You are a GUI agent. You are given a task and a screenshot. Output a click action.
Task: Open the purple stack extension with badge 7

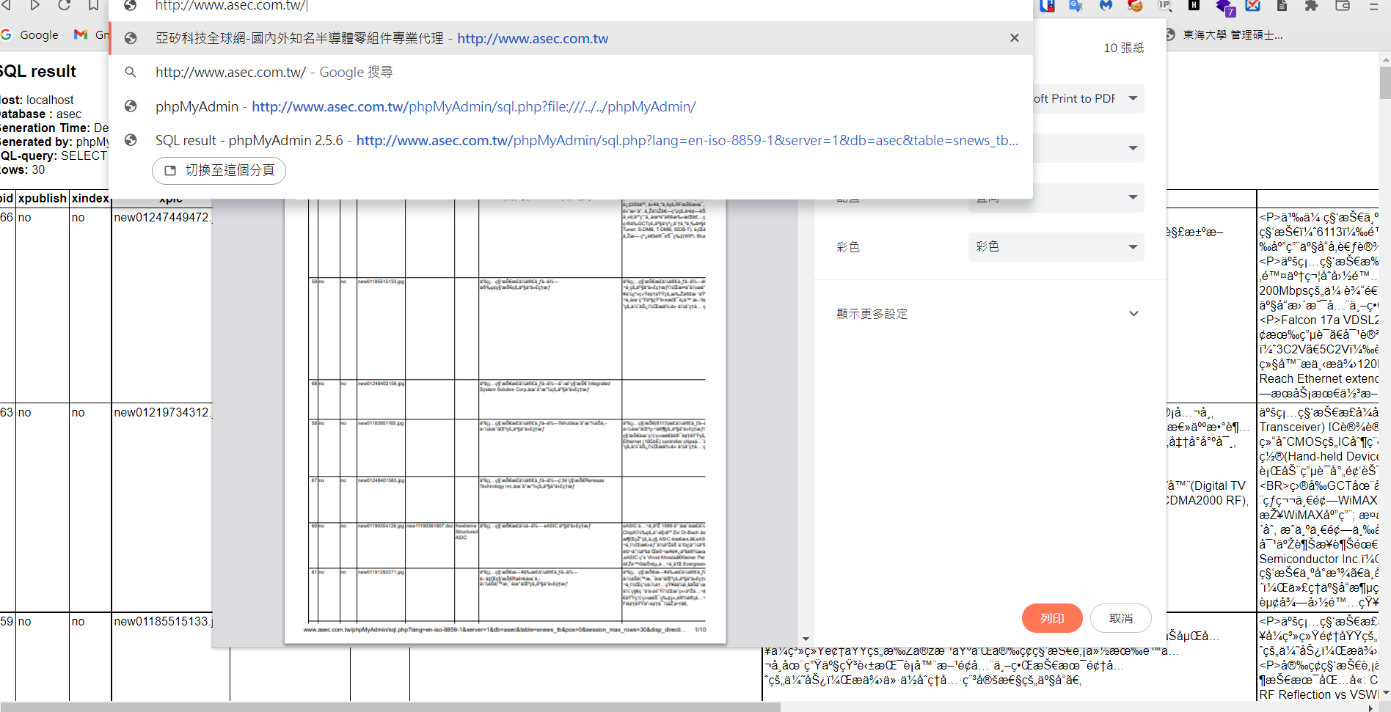1225,7
